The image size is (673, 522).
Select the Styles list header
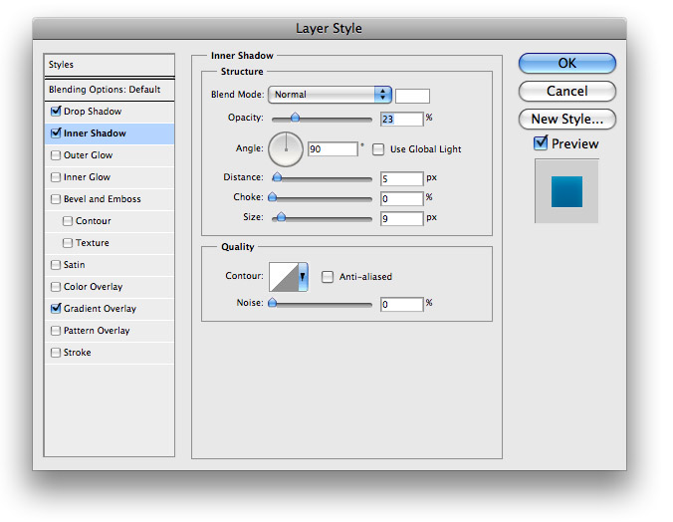pyautogui.click(x=110, y=65)
